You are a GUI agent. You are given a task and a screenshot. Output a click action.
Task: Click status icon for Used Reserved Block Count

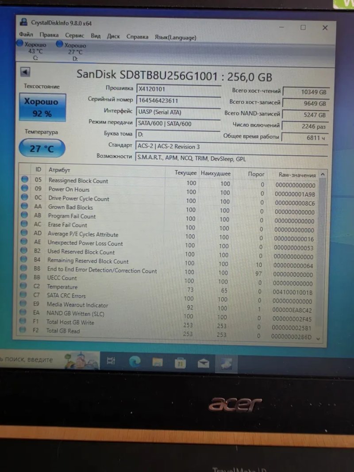click(24, 250)
